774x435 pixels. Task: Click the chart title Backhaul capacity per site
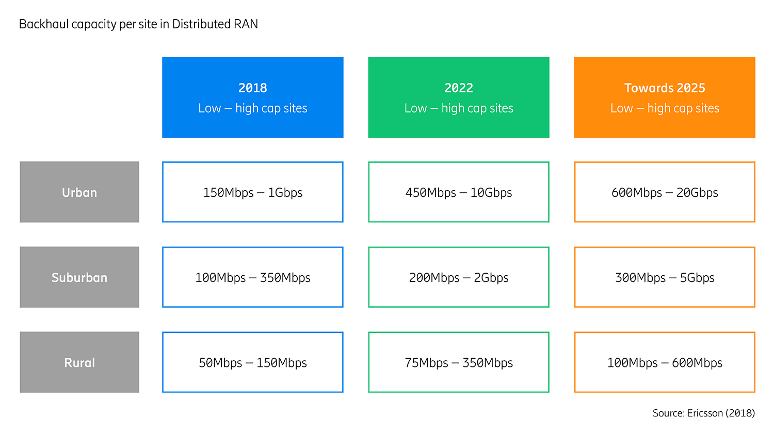point(138,24)
